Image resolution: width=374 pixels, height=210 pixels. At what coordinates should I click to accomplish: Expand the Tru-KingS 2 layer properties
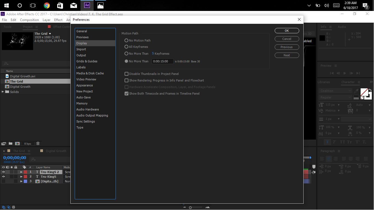(21, 172)
